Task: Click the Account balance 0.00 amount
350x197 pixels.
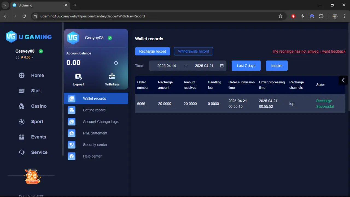Action: pyautogui.click(x=73, y=63)
